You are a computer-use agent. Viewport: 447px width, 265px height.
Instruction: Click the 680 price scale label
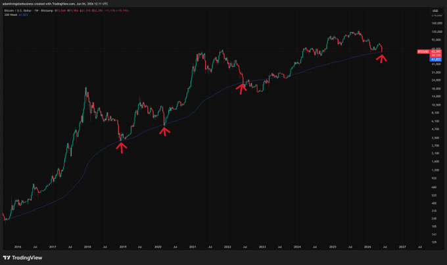point(434,187)
